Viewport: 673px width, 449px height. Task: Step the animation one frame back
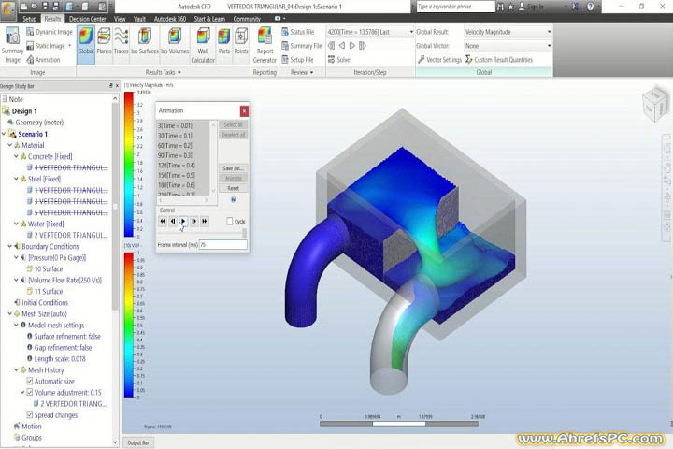[x=173, y=221]
